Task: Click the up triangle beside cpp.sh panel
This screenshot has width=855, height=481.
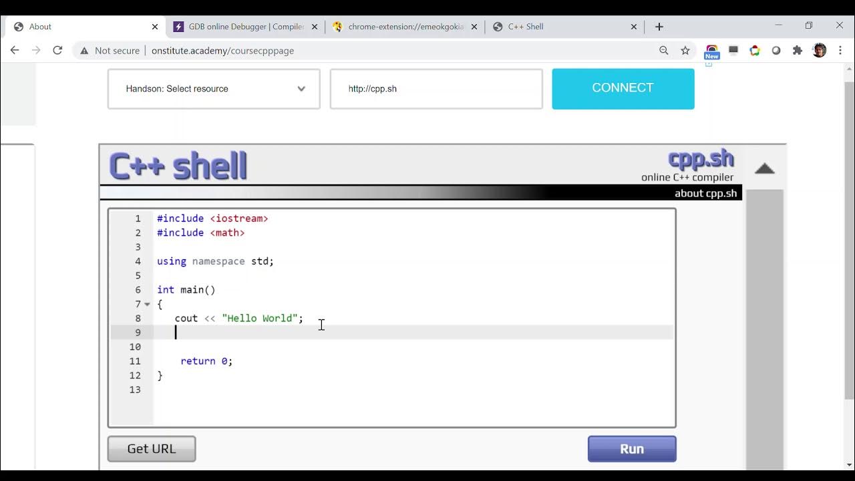Action: pos(764,168)
